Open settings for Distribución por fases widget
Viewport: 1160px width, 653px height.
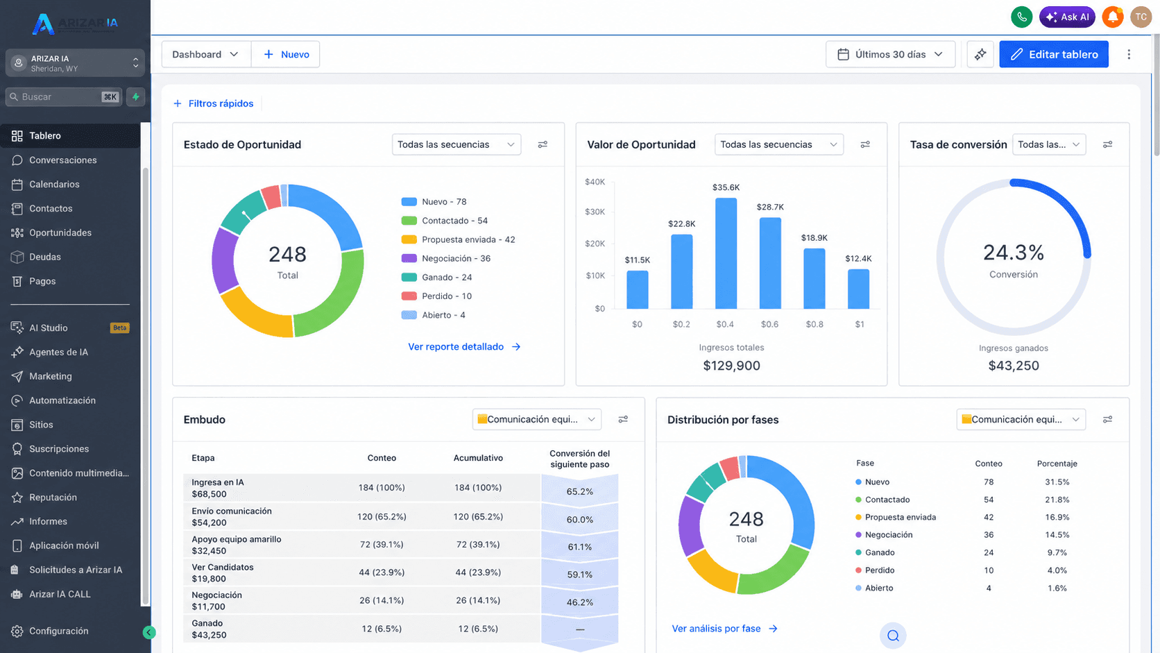(x=1107, y=419)
